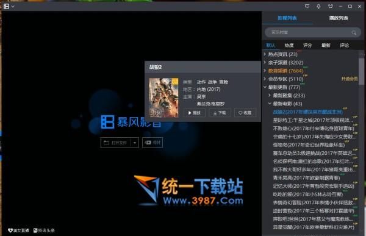Open the dropdown arrow next to 打开文件
This screenshot has width=366, height=236.
pos(135,143)
